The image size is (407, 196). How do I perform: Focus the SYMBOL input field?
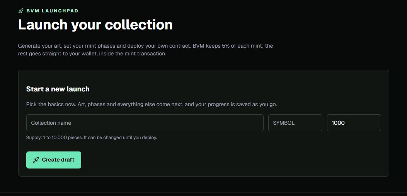point(295,123)
